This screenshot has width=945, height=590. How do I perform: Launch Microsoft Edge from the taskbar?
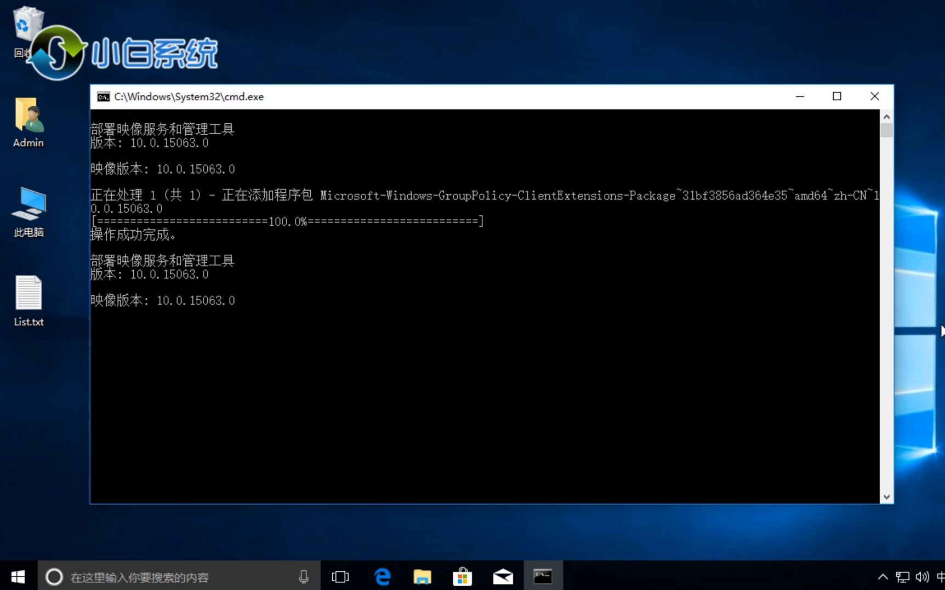[382, 576]
